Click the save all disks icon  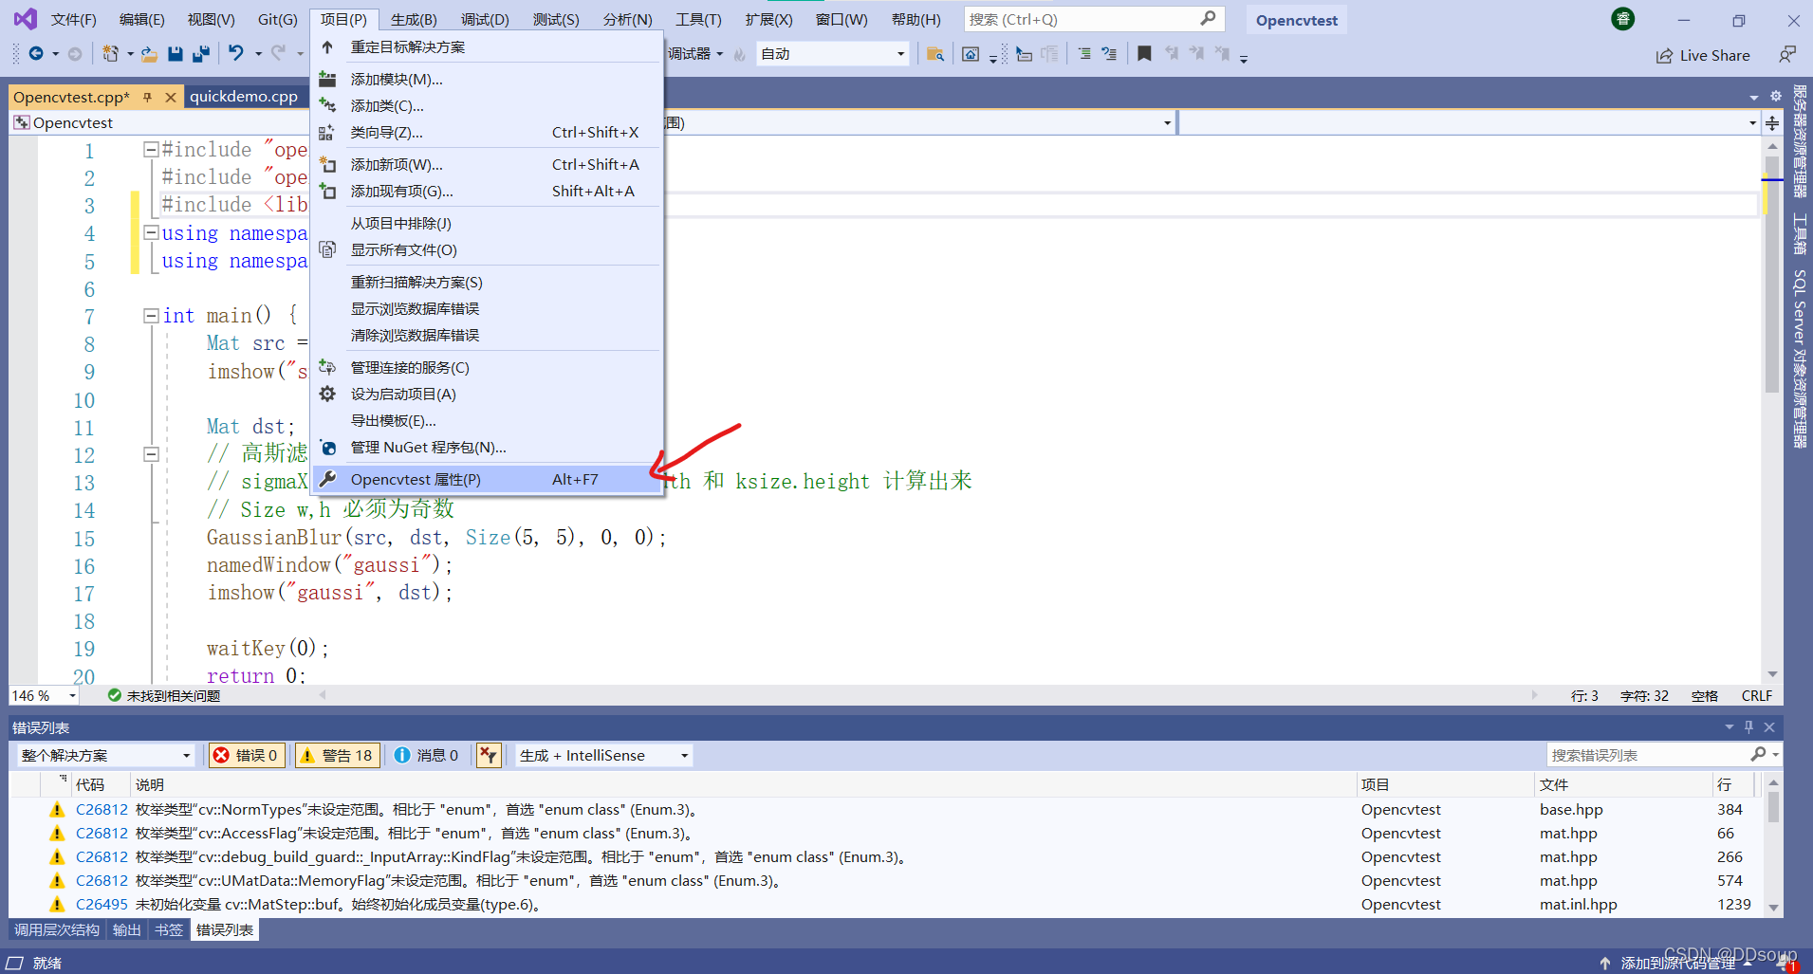200,54
